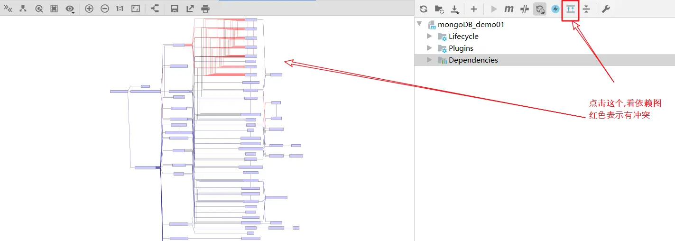675x241 pixels.
Task: Select mongoDB_demo01 in Maven tree
Action: tap(471, 24)
